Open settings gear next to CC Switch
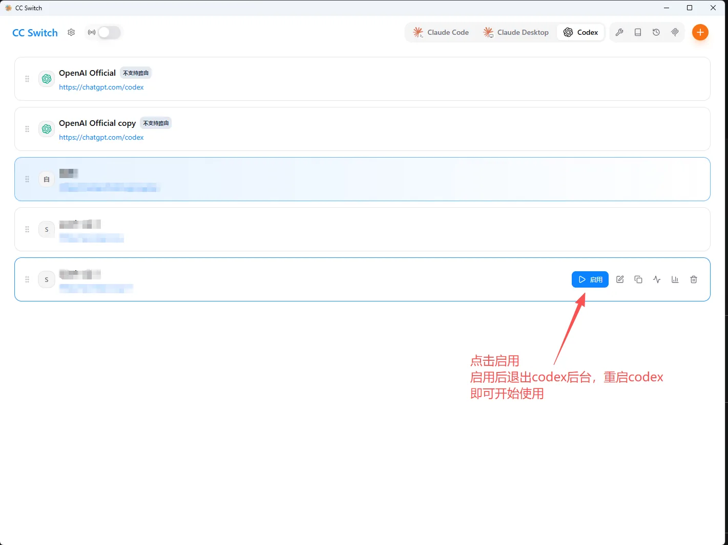728x545 pixels. (71, 32)
